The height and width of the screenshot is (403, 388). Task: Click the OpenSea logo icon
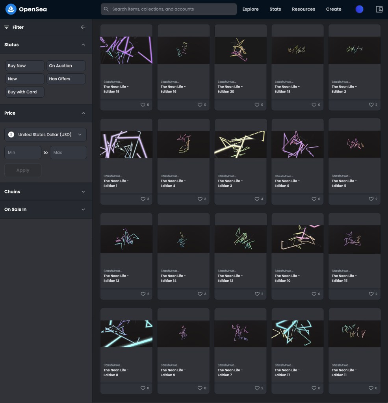[x=11, y=9]
